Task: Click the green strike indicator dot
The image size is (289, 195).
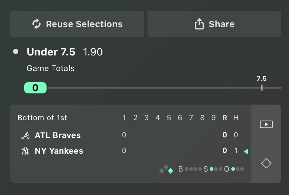Action: click(x=212, y=169)
